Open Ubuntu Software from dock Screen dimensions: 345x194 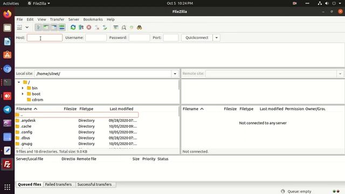7,55
